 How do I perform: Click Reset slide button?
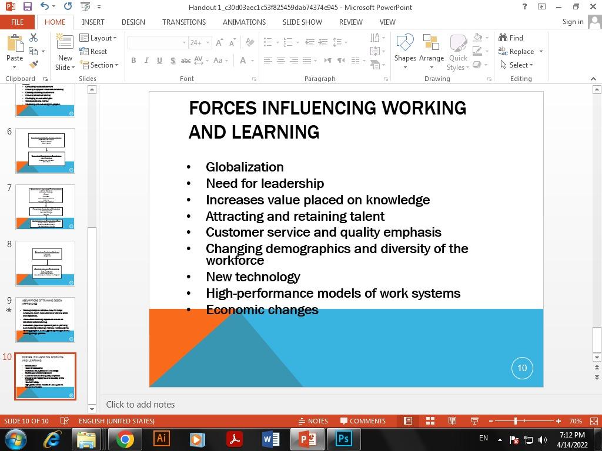click(x=93, y=51)
